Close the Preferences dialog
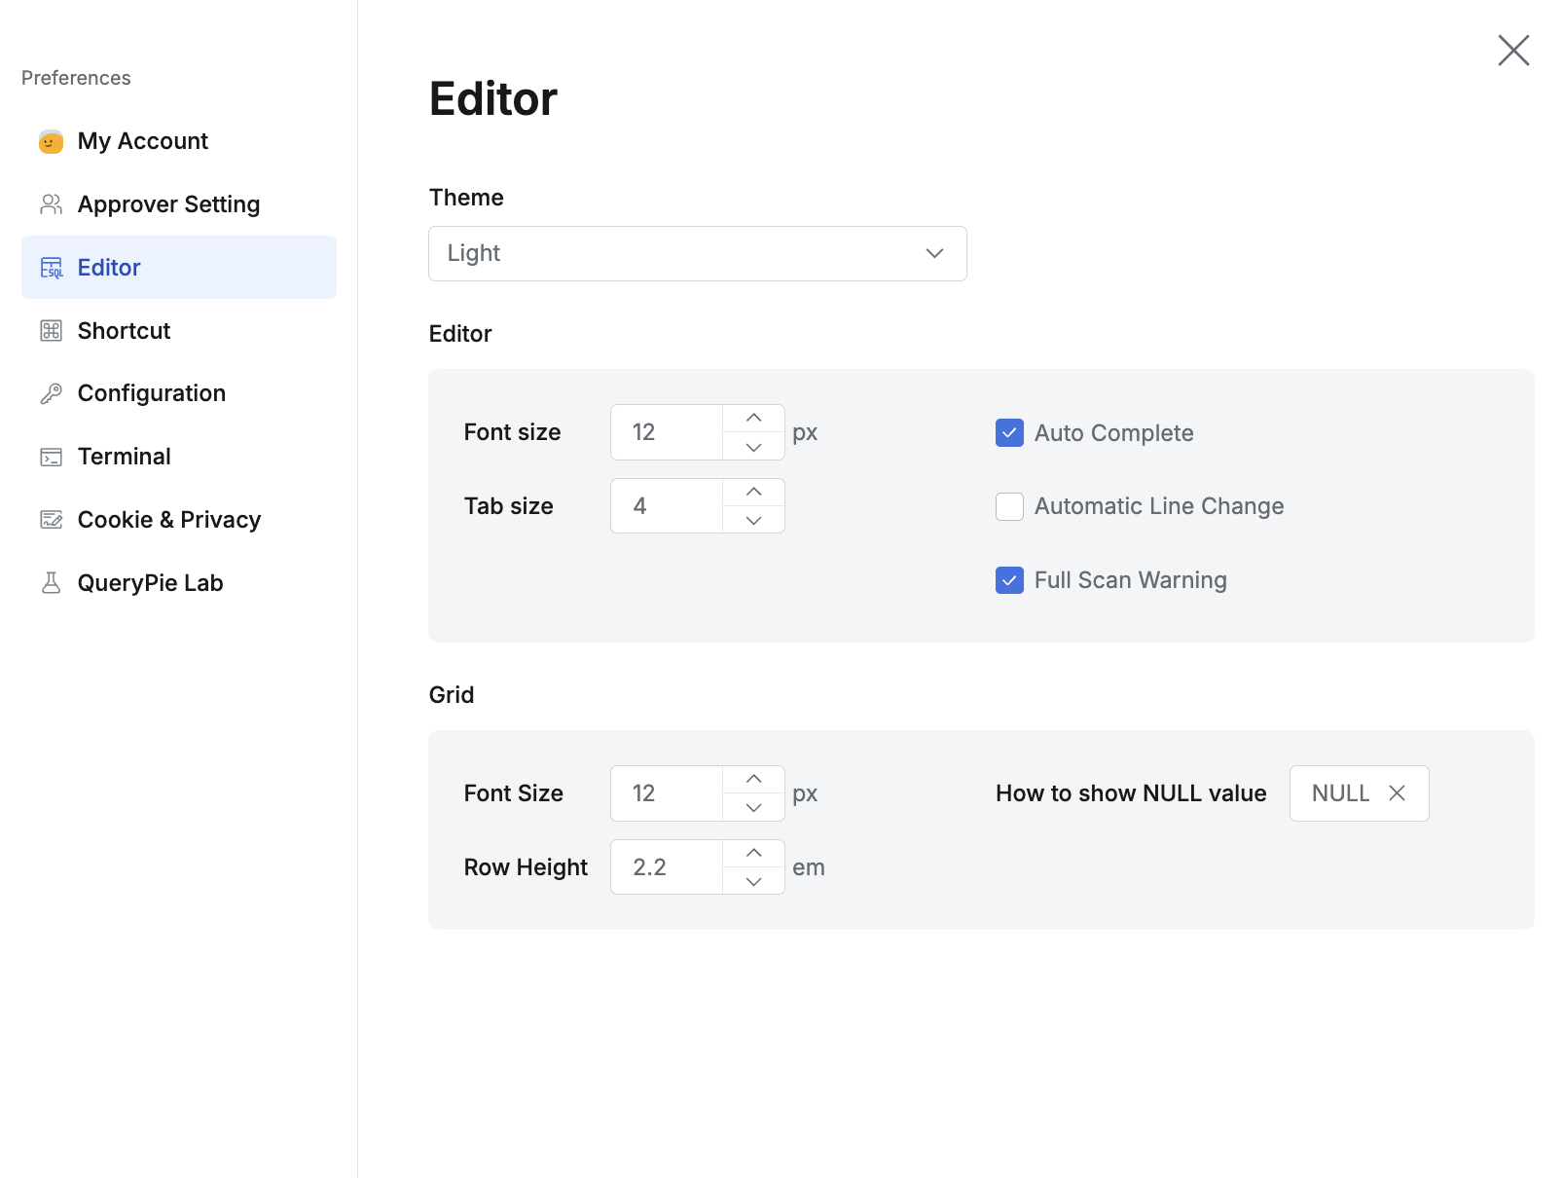This screenshot has height=1178, width=1563. coord(1512,51)
